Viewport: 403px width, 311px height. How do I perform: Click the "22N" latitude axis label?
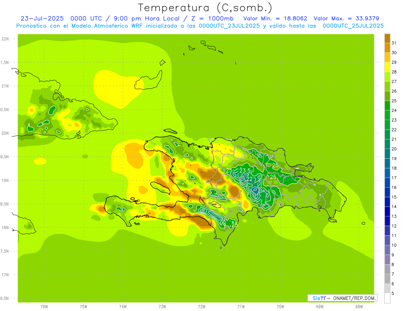point(5,39)
